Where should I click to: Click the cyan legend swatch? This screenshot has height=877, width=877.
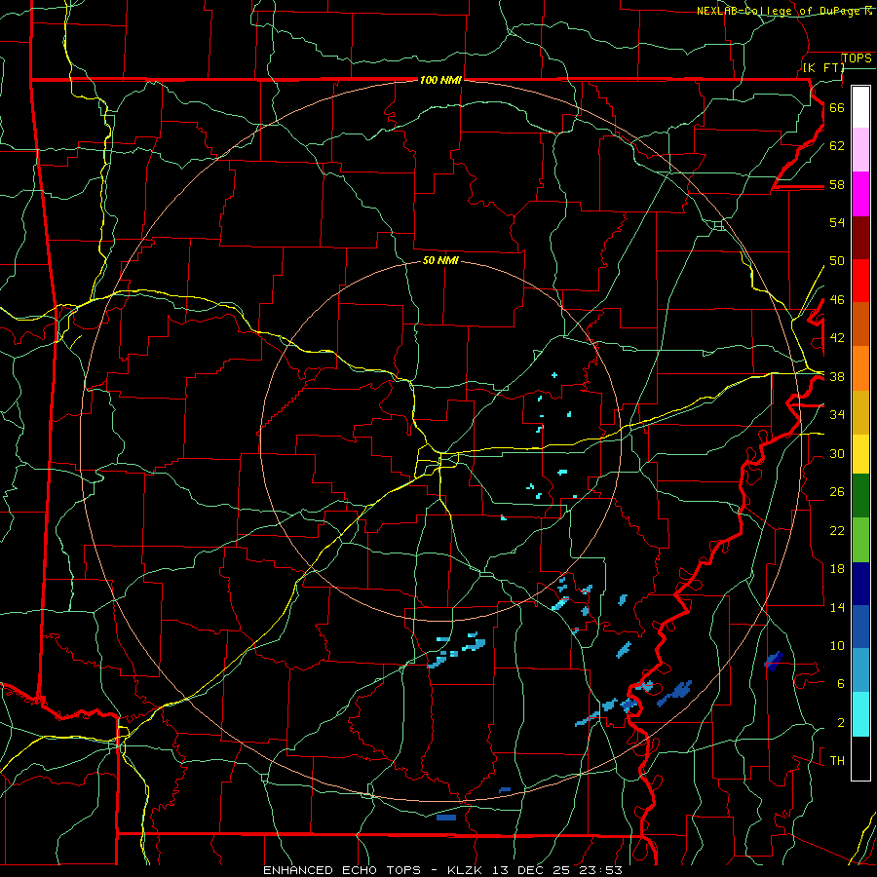(860, 714)
